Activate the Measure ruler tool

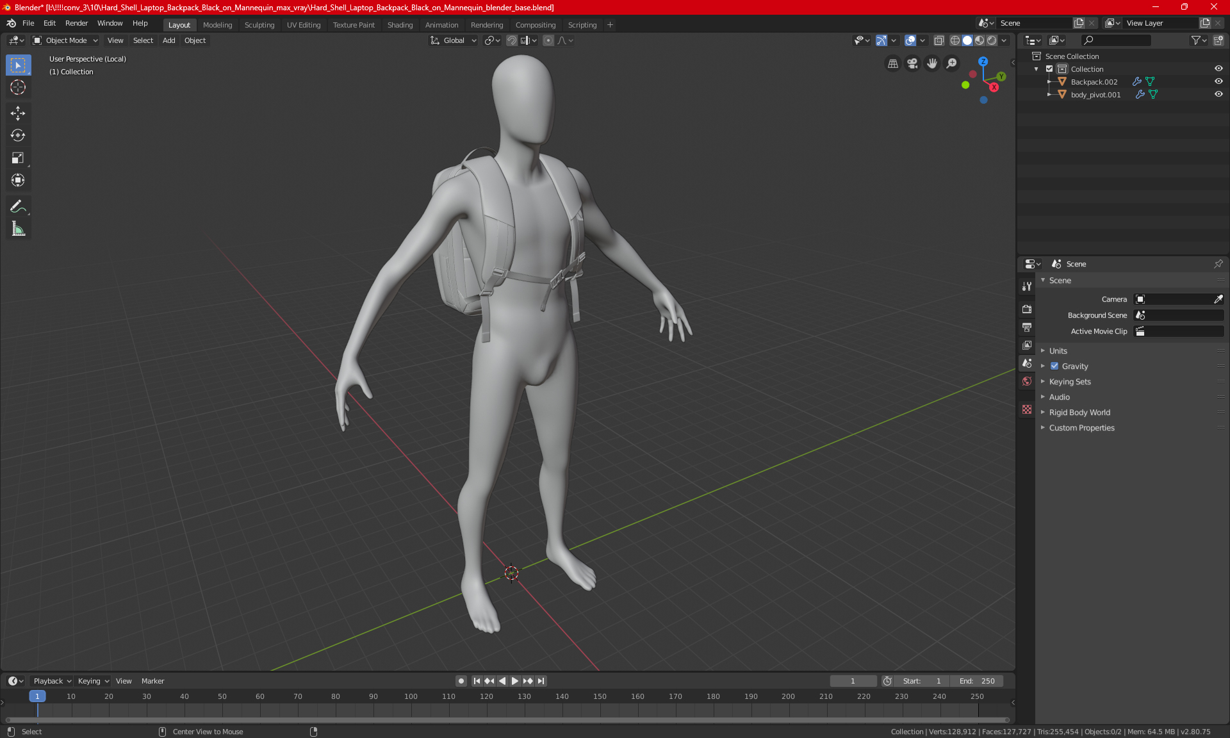coord(18,229)
